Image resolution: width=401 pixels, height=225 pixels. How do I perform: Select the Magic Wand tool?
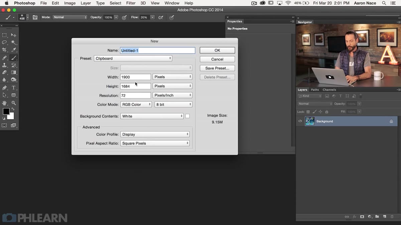(x=14, y=43)
